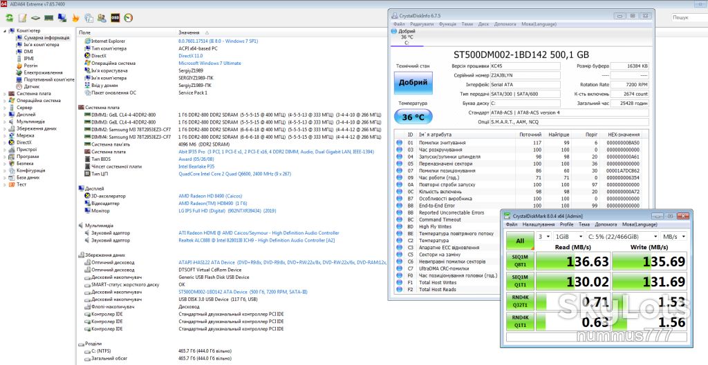This screenshot has height=365, width=708.
Task: Click the memory module icon in AIDA64 toolbar
Action: 49,18
